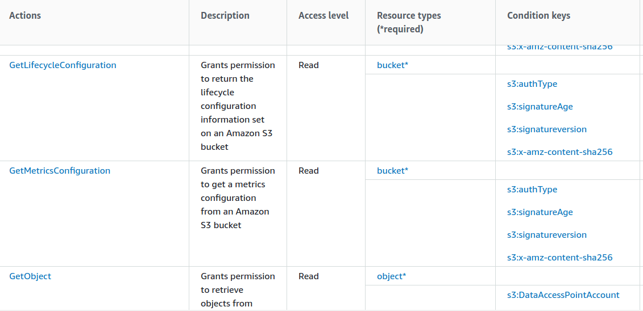The image size is (643, 311).
Task: Click the Resource types column header
Action: click(409, 22)
